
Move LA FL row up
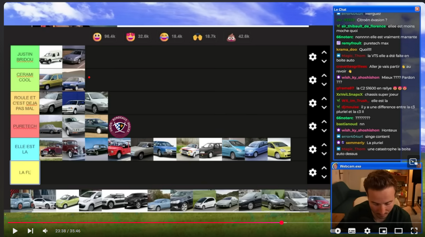[324, 168]
